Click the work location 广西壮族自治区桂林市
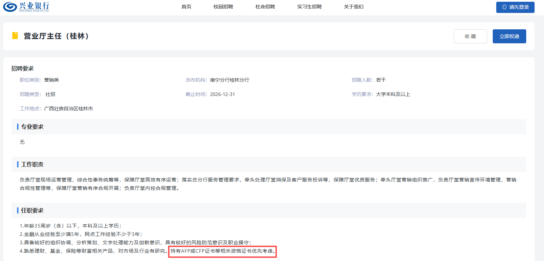This screenshot has width=544, height=261. click(x=68, y=109)
